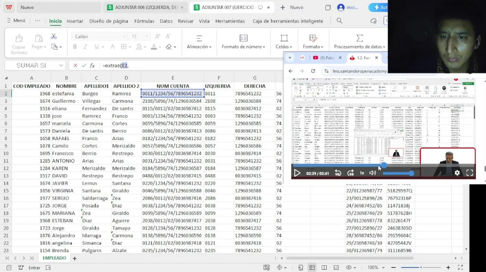Switch to the Insertar tab
The height and width of the screenshot is (272, 486).
tap(75, 21)
